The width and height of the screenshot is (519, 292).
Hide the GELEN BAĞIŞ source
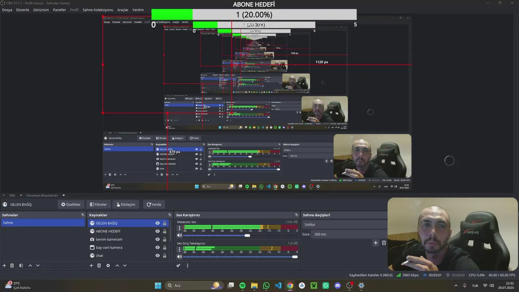[157, 223]
